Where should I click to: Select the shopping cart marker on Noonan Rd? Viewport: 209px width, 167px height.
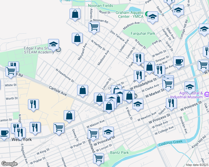click(94, 27)
